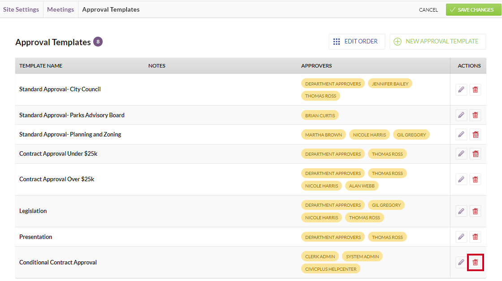This screenshot has height=281, width=502.
Task: Edit the Standard Approval- Parks Advisory Board template
Action: 461,115
